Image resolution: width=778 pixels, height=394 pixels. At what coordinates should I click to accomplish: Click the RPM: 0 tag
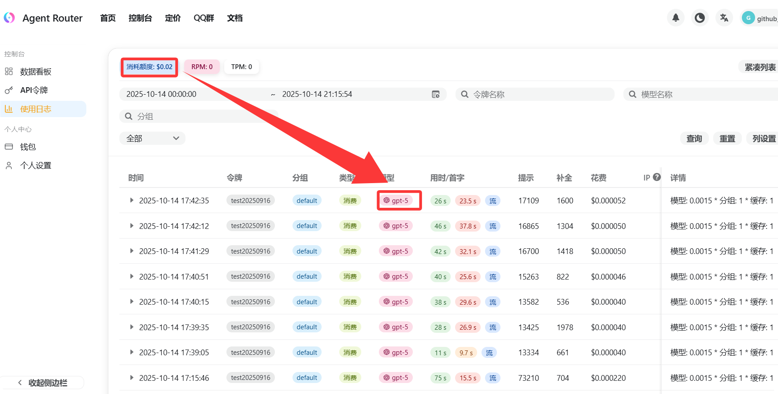[x=202, y=67]
